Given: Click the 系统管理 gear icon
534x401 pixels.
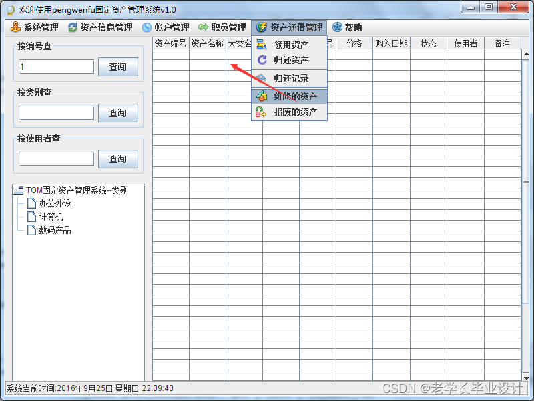Looking at the screenshot, I should tap(15, 27).
